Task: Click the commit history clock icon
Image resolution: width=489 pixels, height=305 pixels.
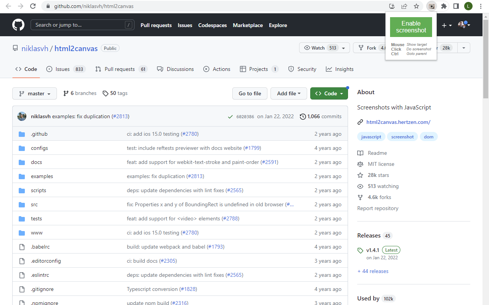Action: (303, 117)
